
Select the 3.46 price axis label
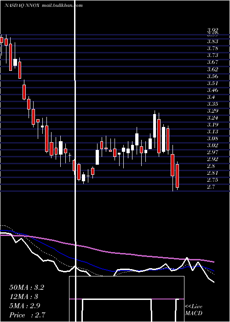pos(213,90)
